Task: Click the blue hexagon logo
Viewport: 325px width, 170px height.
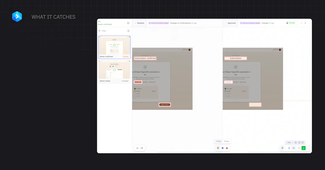Action: (x=17, y=17)
